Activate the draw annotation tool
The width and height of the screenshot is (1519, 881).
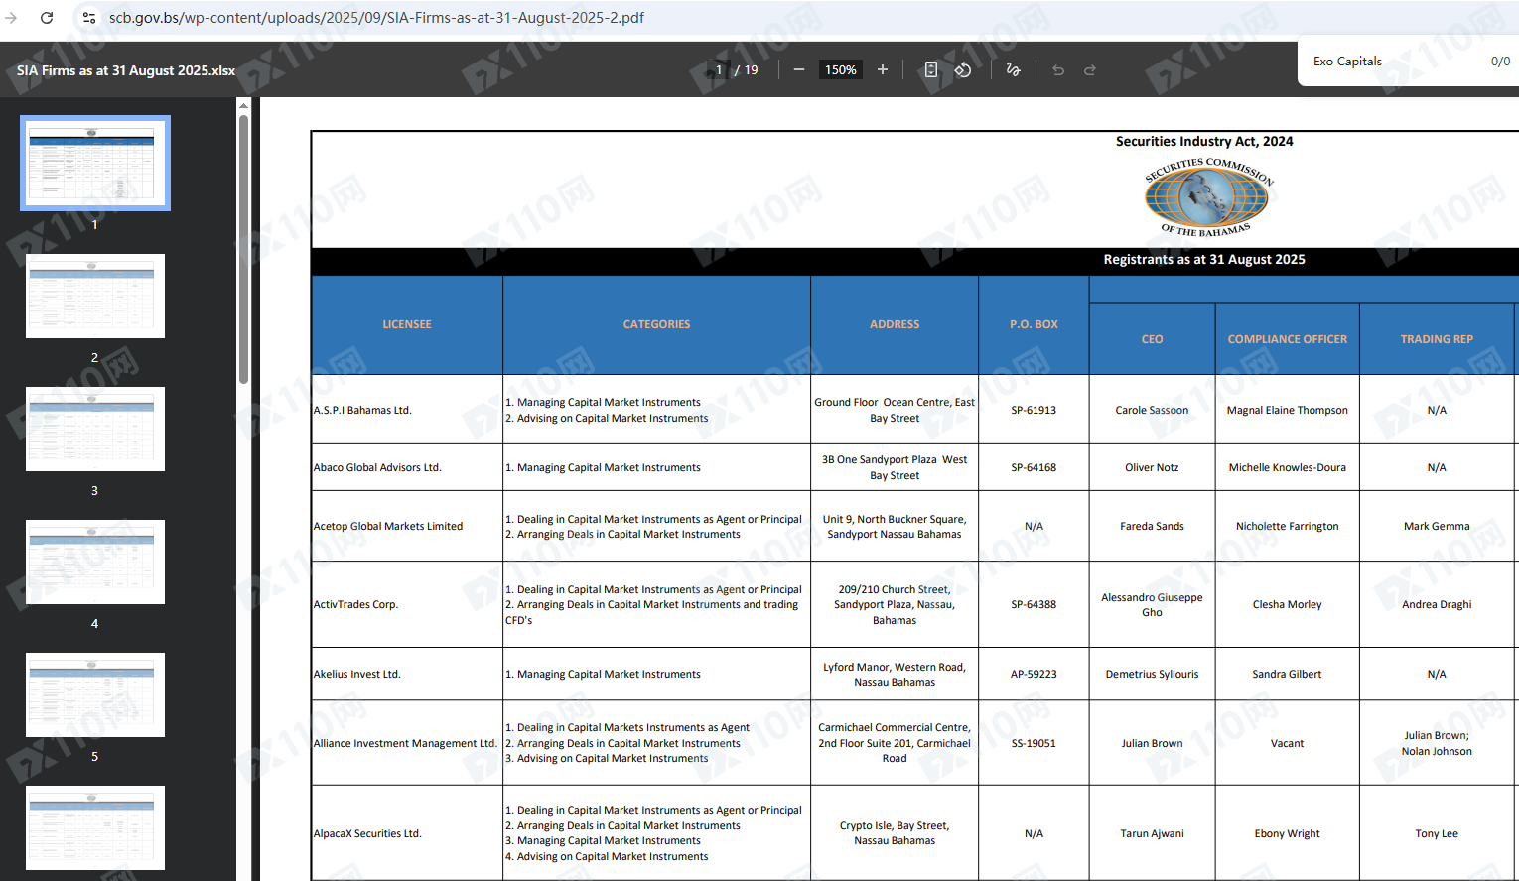(x=1013, y=69)
